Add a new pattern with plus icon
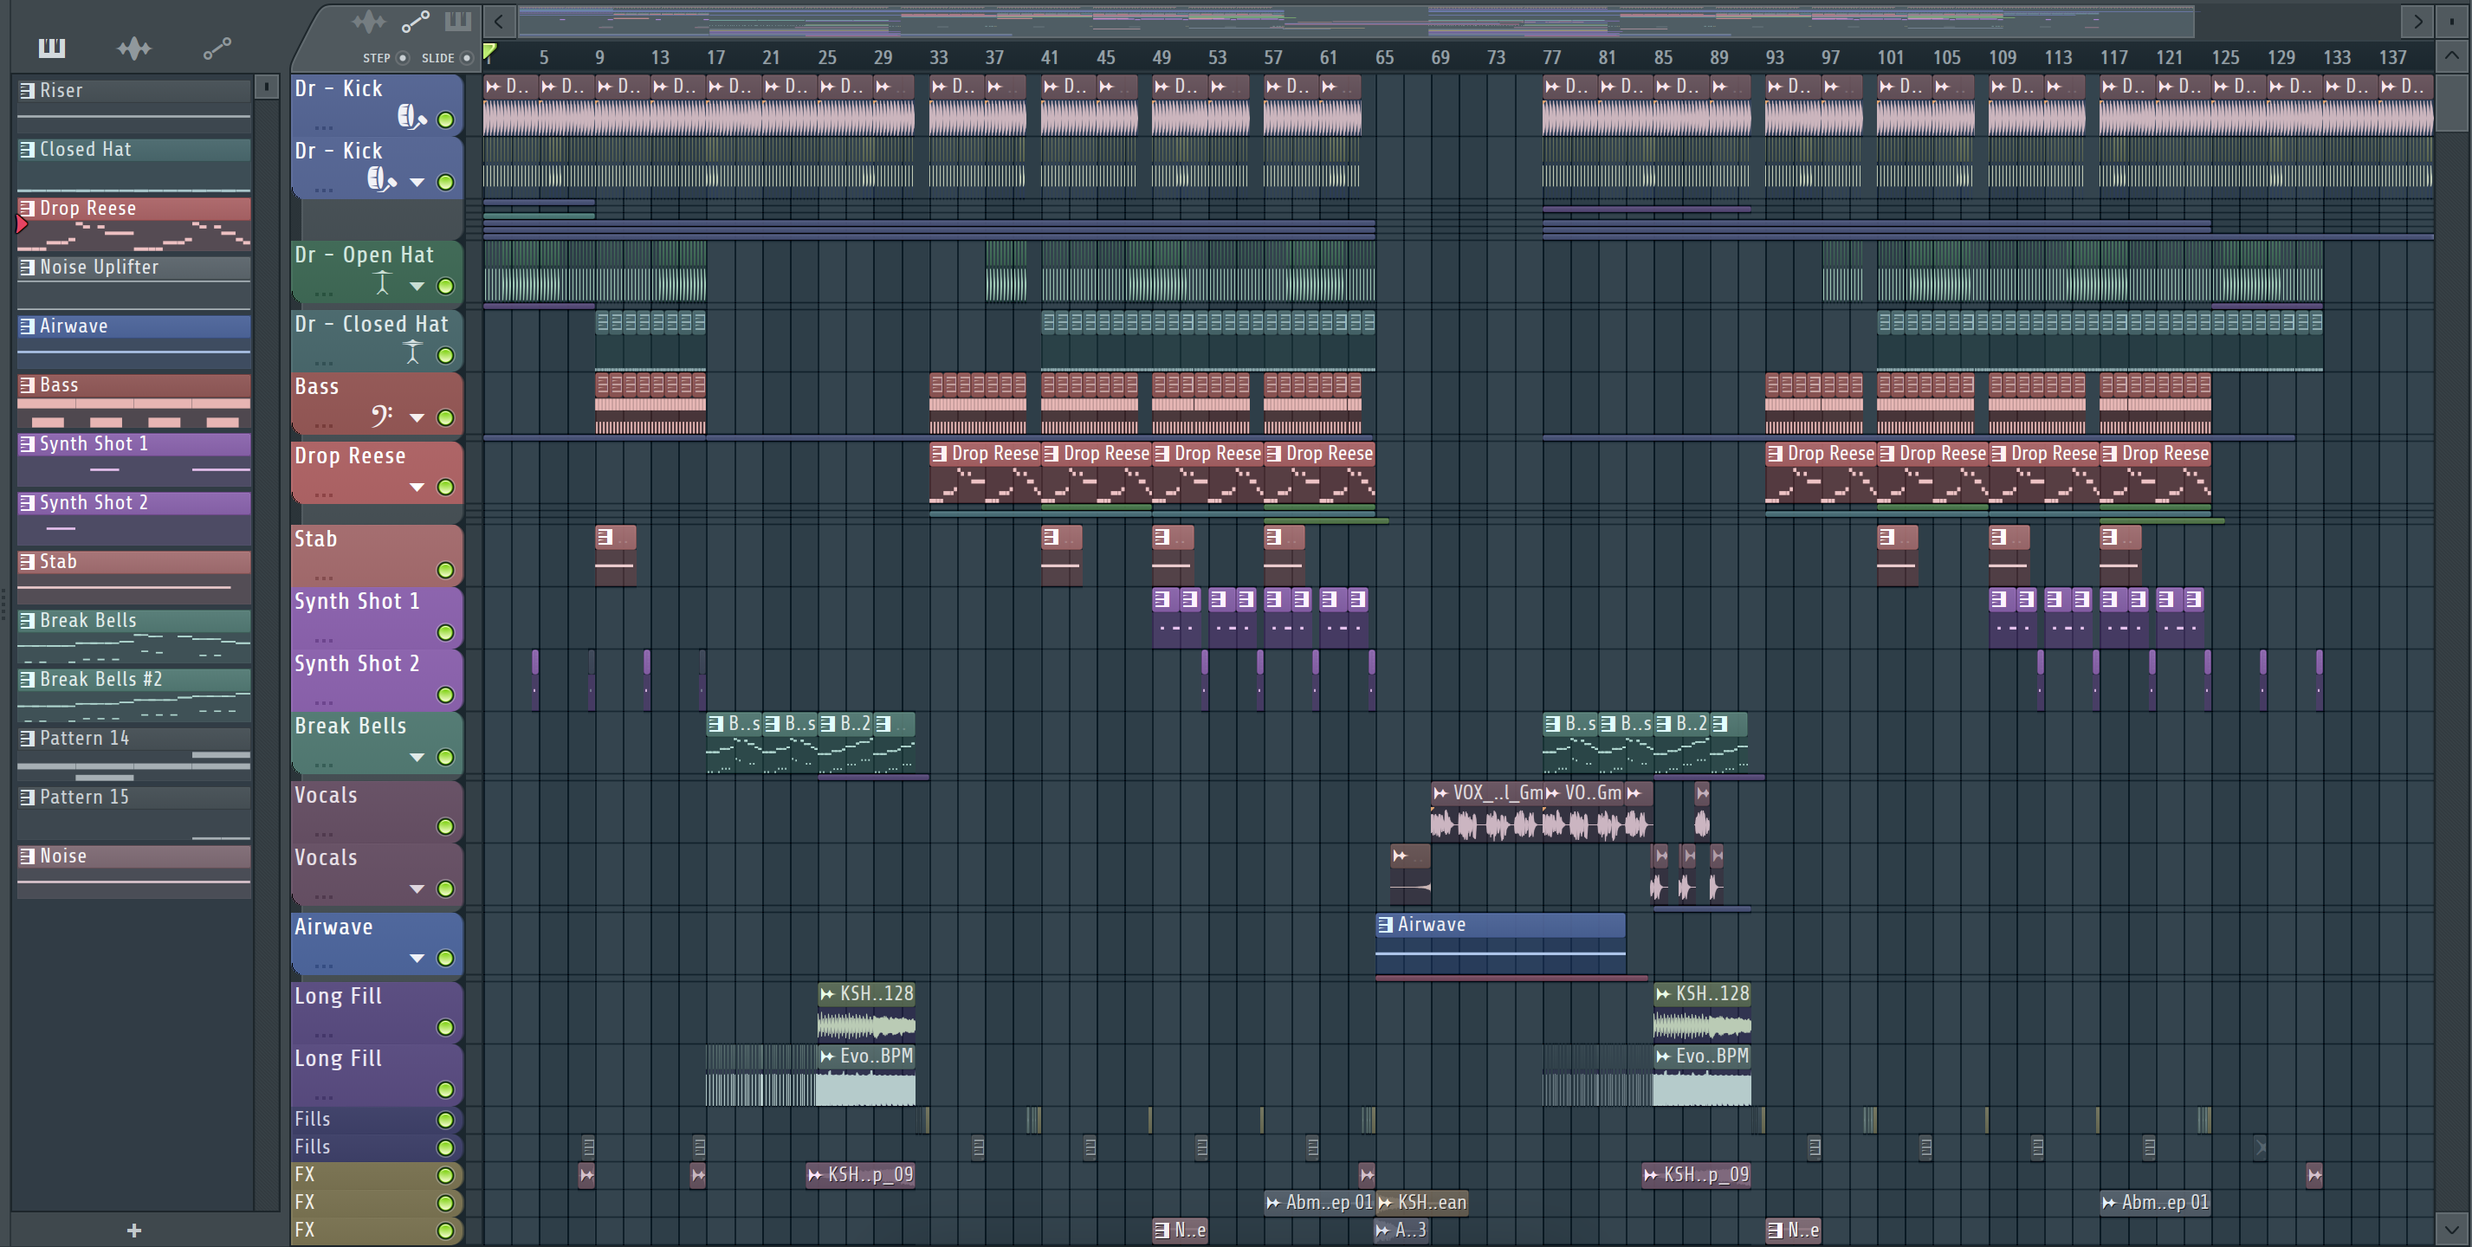The height and width of the screenshot is (1247, 2472). pos(134,1230)
